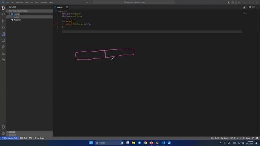
Task: Open the View menu
Action: pyautogui.click(x=27, y=2)
